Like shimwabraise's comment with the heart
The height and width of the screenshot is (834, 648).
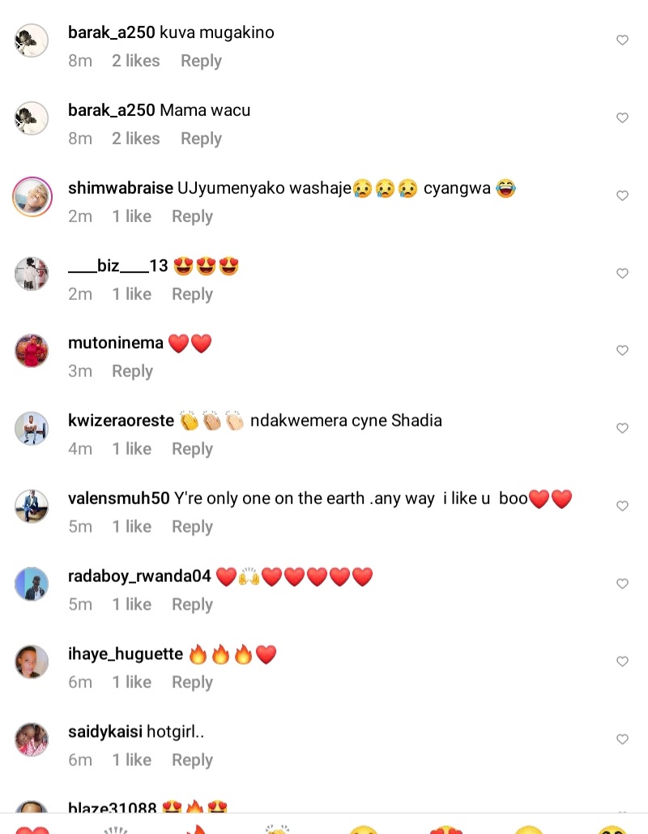[622, 196]
